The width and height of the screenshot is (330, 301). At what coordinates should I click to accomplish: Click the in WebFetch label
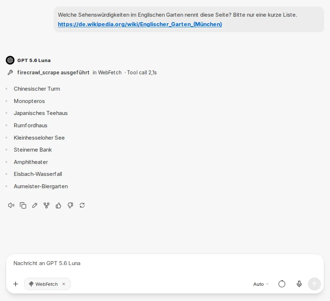point(107,73)
